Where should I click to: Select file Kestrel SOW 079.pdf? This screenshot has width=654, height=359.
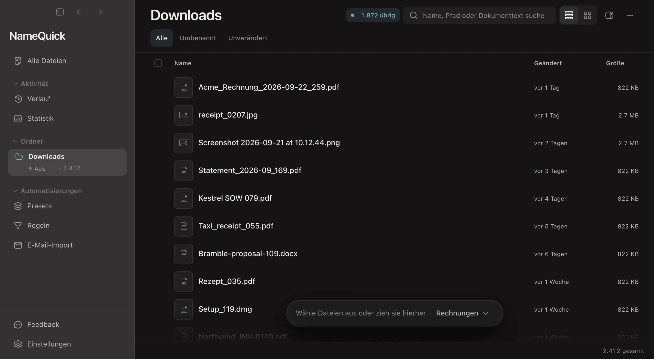(235, 198)
